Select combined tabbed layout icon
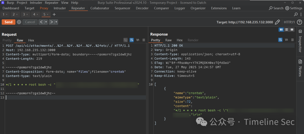304x134 pixels. pyautogui.click(x=292, y=29)
